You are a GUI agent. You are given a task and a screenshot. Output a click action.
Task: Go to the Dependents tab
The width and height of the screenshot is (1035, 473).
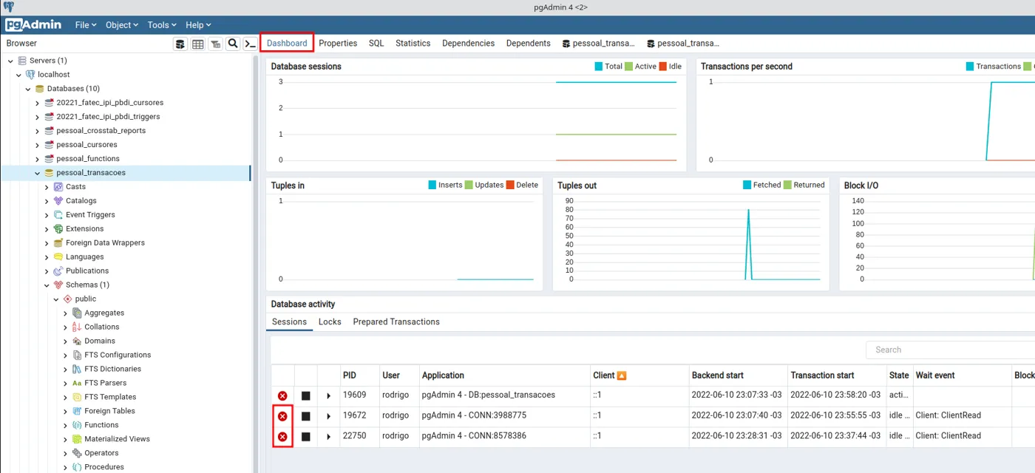click(528, 44)
